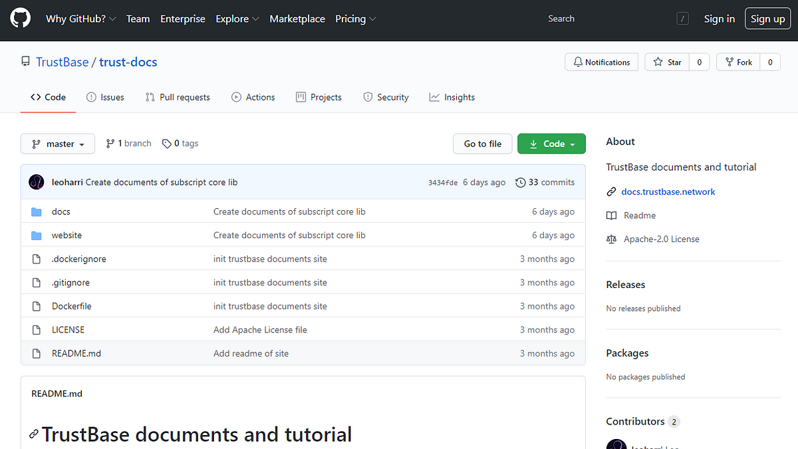Focus the Search input field

pyautogui.click(x=617, y=19)
